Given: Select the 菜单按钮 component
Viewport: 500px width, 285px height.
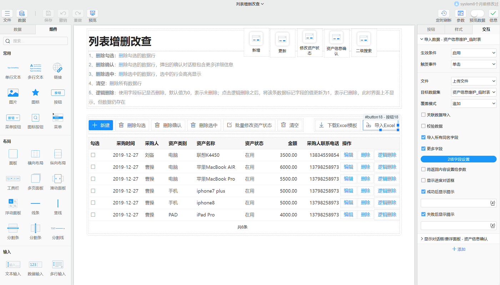Looking at the screenshot, I should [x=13, y=121].
